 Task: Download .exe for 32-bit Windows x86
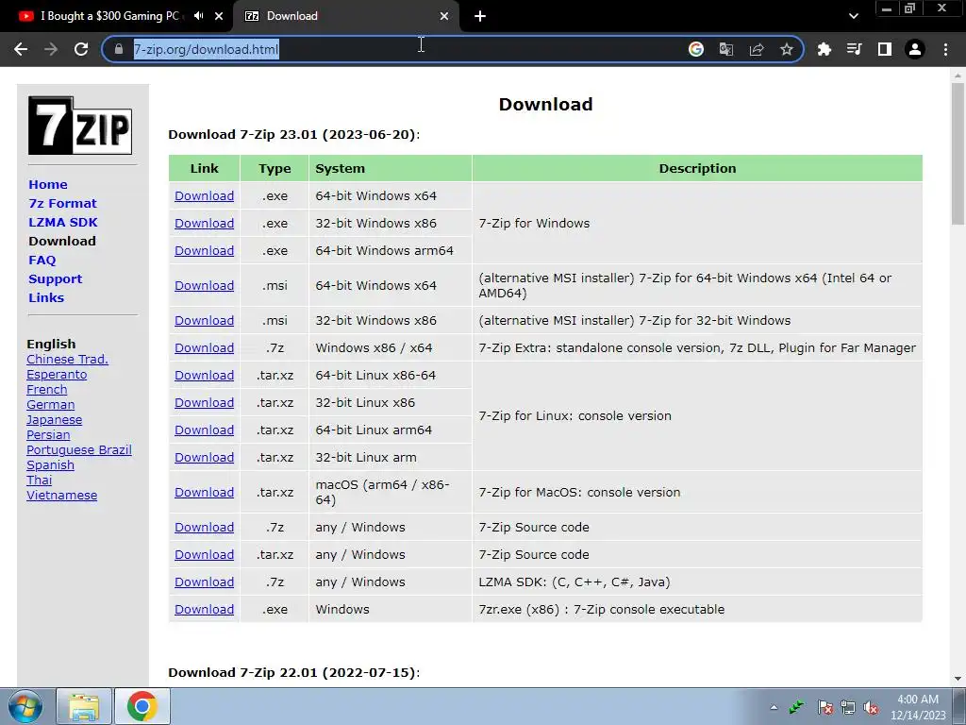[204, 223]
